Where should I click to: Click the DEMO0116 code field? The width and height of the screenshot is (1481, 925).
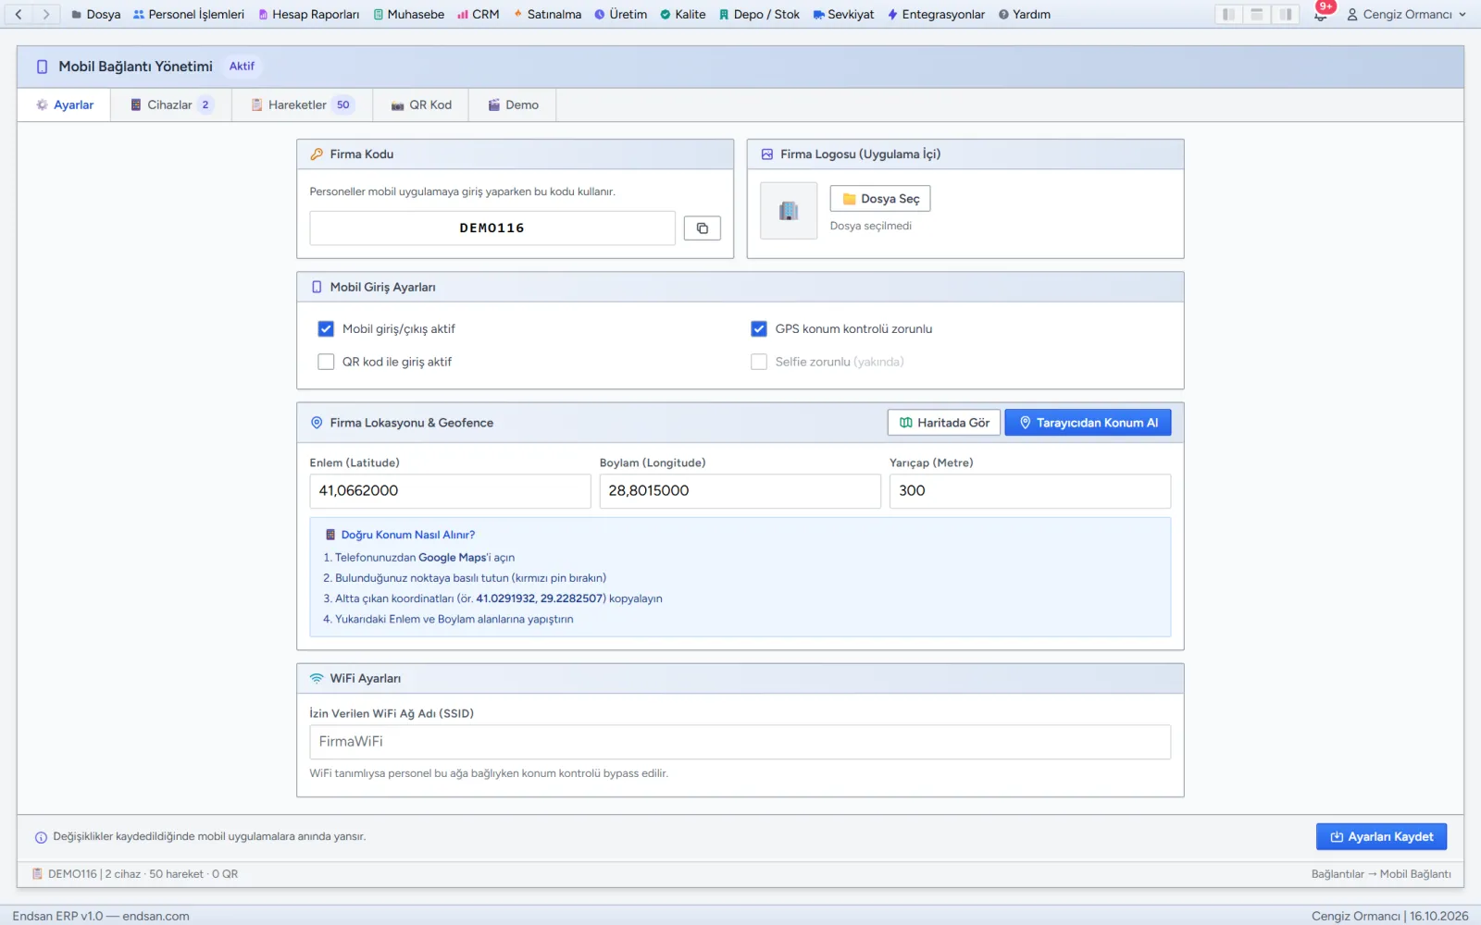click(492, 228)
